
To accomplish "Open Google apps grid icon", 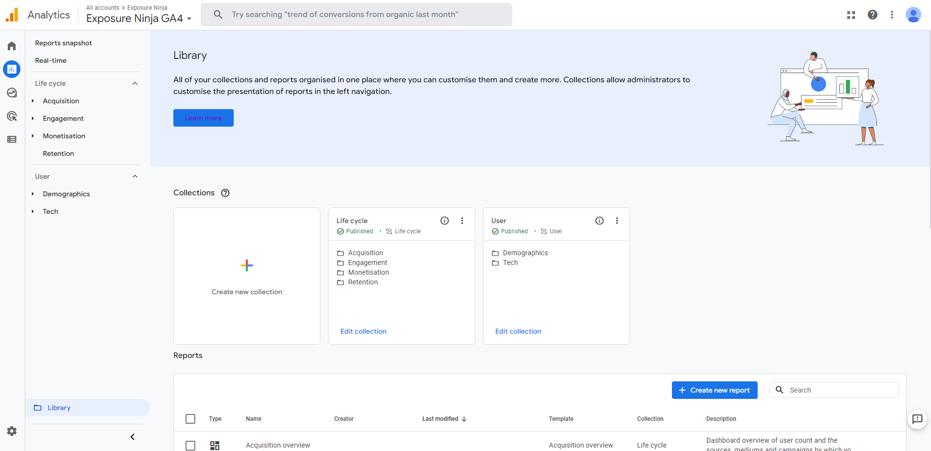I will pos(851,15).
